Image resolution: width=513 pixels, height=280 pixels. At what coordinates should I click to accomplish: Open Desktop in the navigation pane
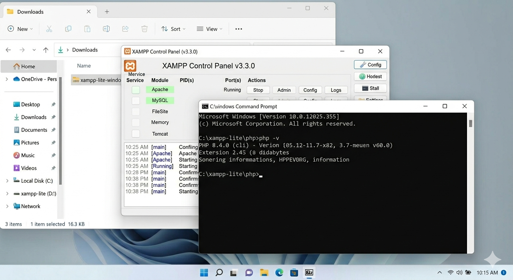(x=31, y=104)
